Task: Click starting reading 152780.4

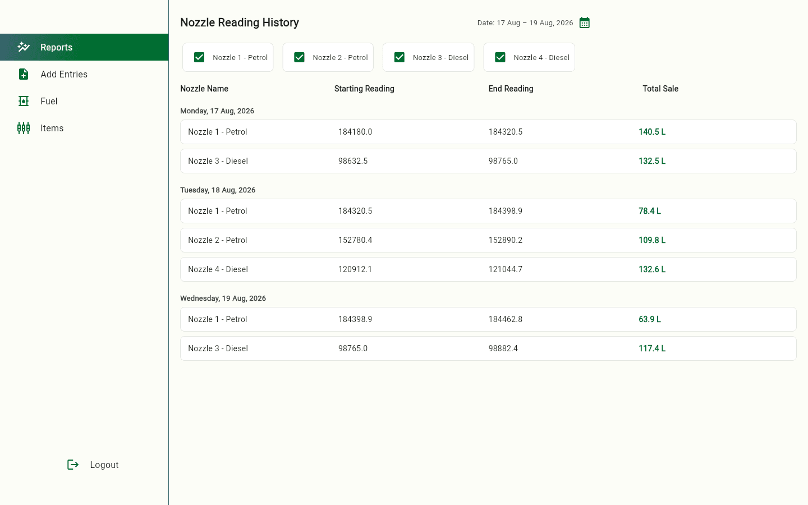Action: pos(355,240)
